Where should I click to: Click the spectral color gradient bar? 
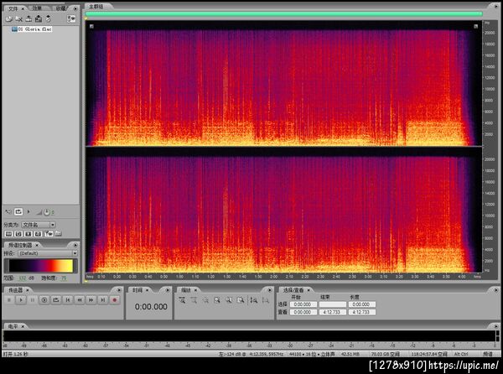(41, 266)
